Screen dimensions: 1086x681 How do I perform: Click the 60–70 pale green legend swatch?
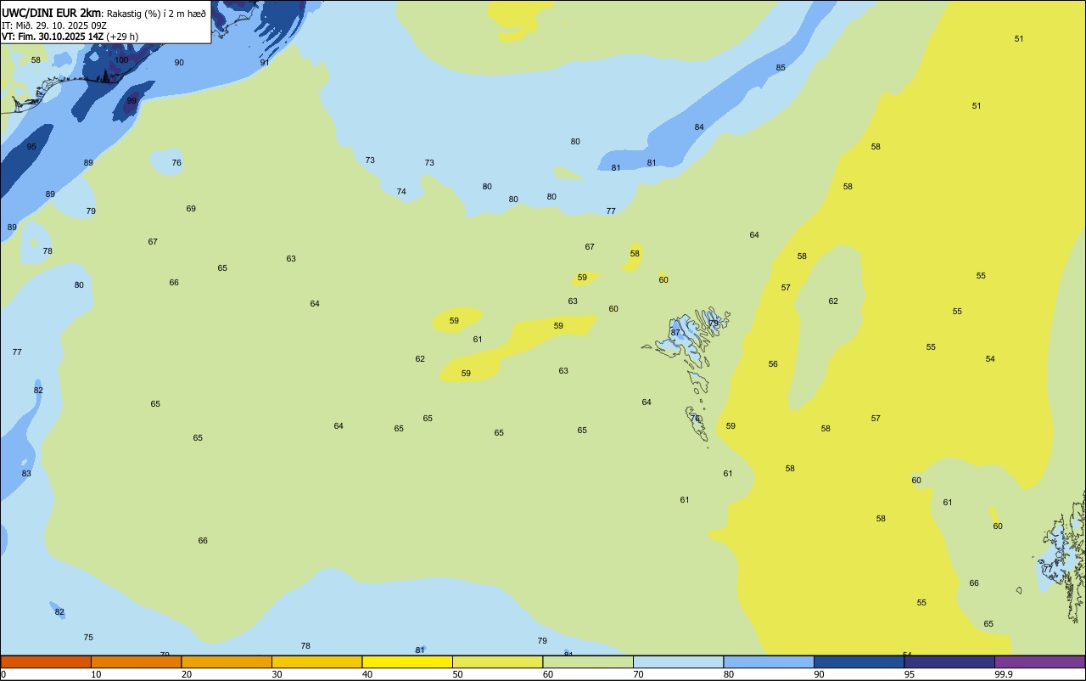(x=588, y=661)
